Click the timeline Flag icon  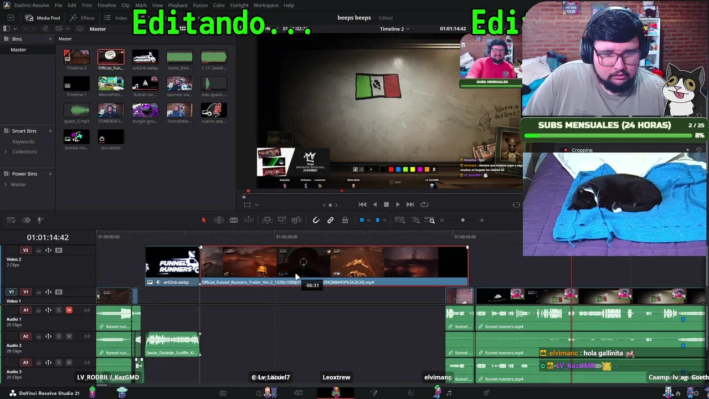[x=362, y=220]
